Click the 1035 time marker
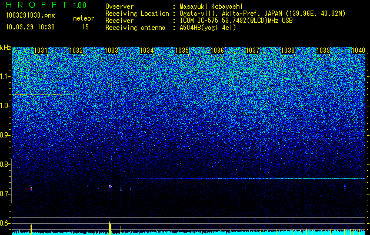Screen dimensions: 370x235 (182, 51)
